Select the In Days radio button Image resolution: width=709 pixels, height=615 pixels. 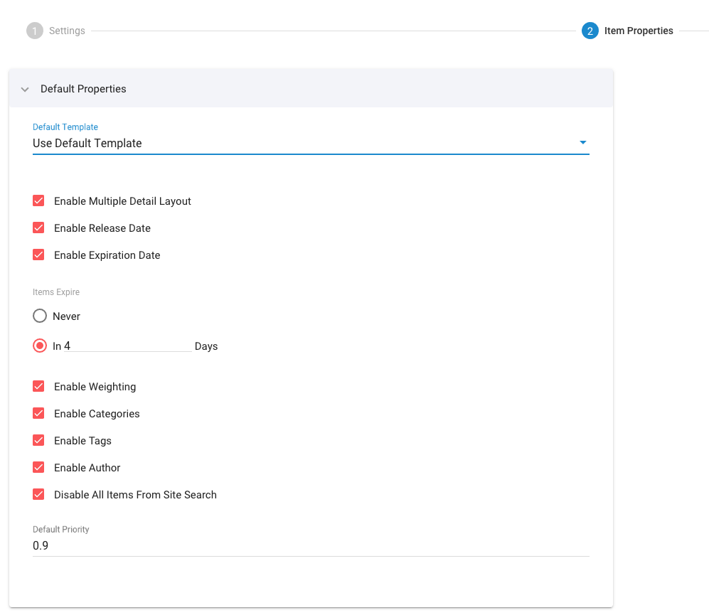[40, 346]
